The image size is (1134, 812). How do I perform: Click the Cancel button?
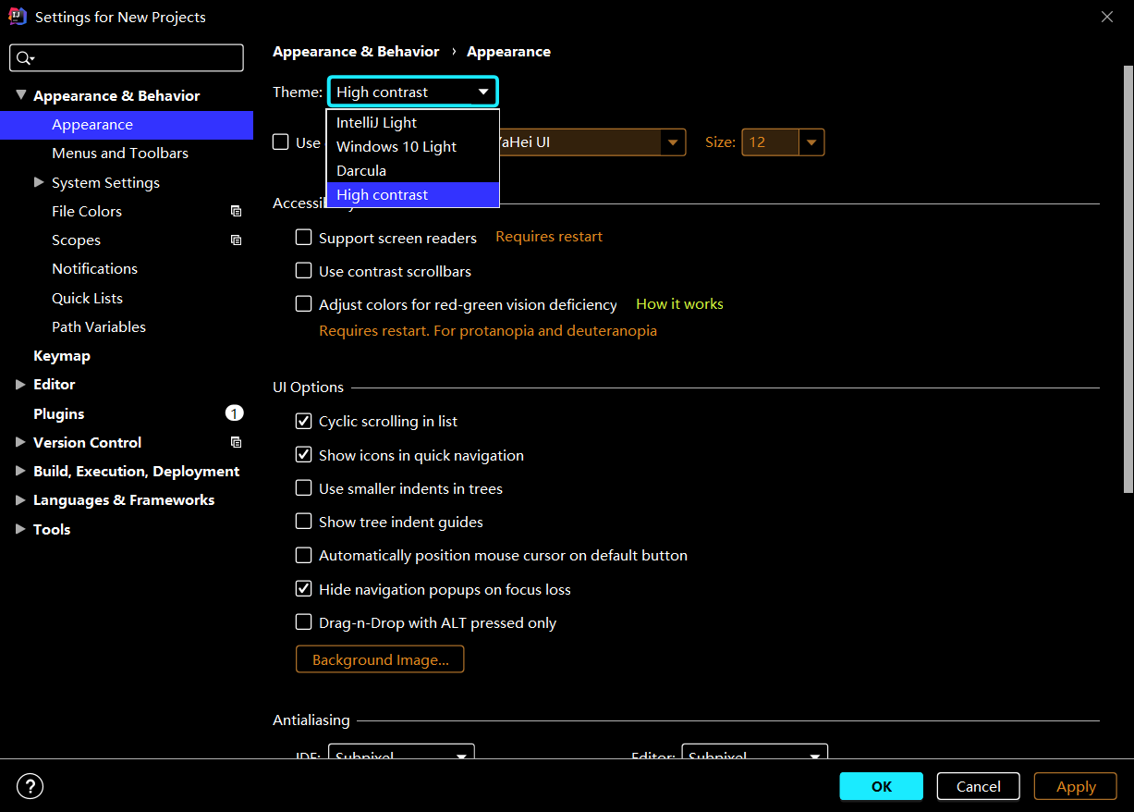978,786
